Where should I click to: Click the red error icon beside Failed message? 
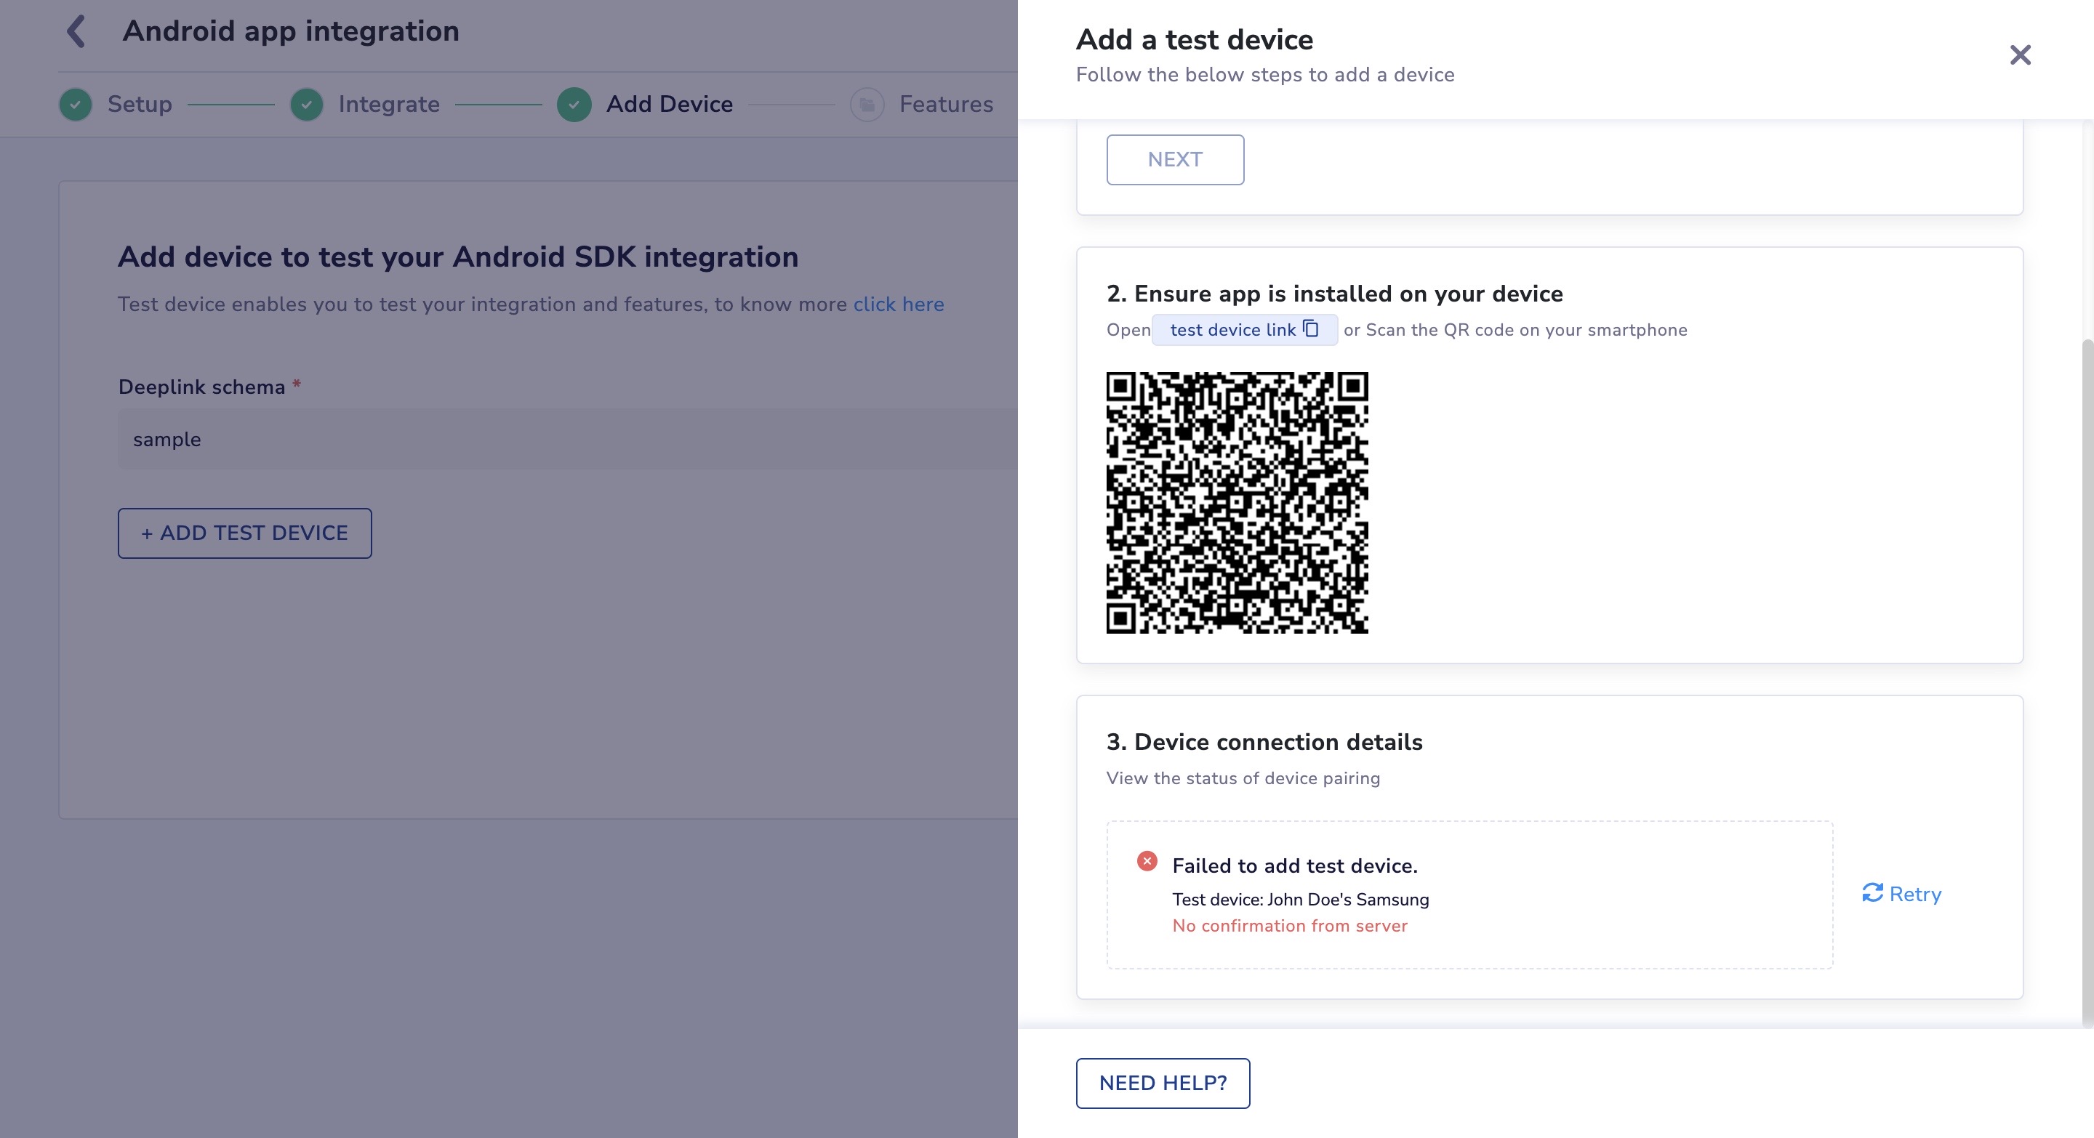pyautogui.click(x=1147, y=861)
